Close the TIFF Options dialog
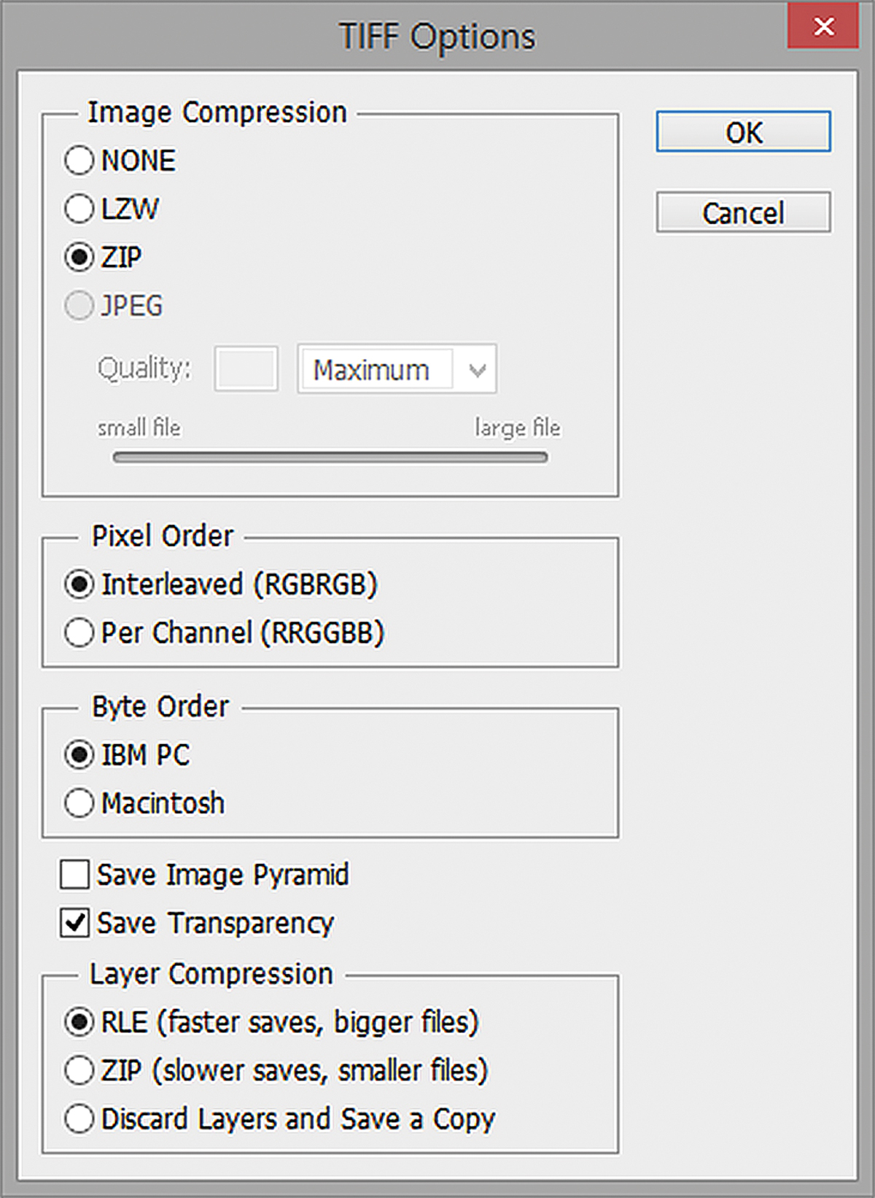875x1198 pixels. [x=823, y=27]
